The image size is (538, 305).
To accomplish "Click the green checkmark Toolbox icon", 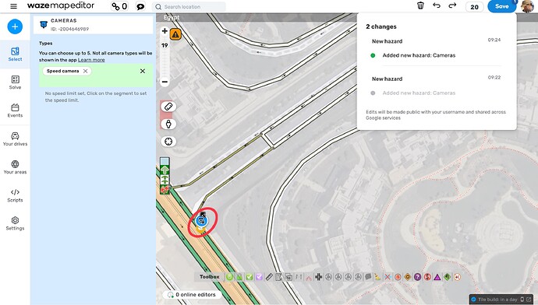I will pos(250,277).
